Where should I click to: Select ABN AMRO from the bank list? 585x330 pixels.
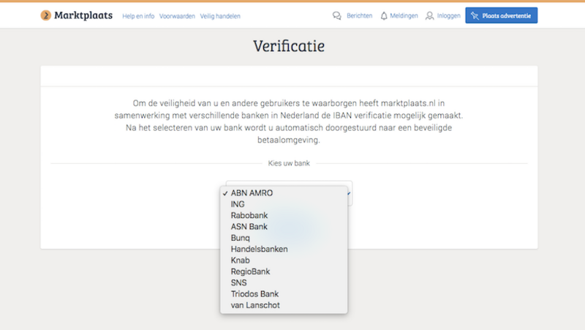284,193
